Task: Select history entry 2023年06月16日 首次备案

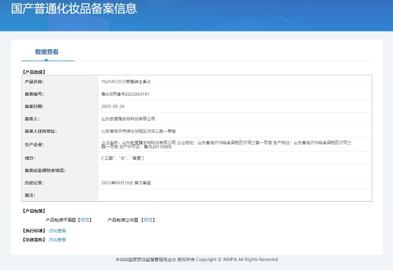Action: (126, 183)
